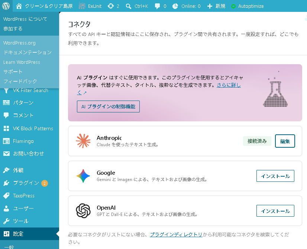Open the VK Filter Search menu item
This screenshot has height=249, width=307.
click(30, 91)
